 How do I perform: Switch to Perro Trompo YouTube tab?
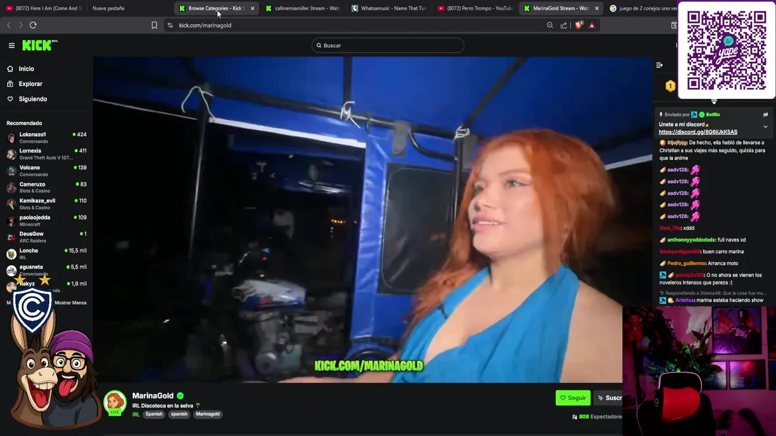click(x=475, y=8)
